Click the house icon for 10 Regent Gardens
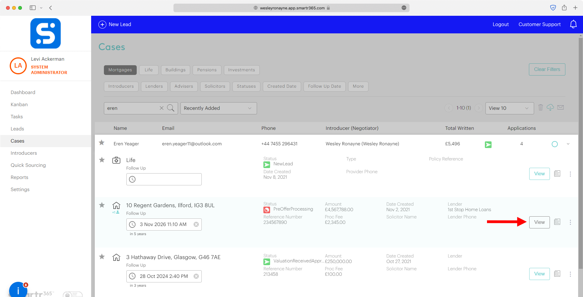This screenshot has height=297, width=583. (x=116, y=205)
